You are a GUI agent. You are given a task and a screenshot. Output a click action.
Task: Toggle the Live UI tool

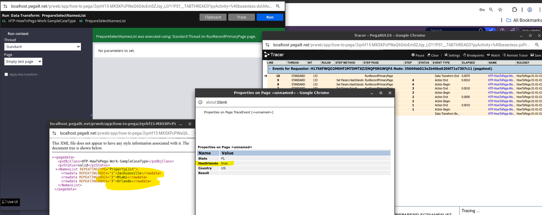click(10, 202)
